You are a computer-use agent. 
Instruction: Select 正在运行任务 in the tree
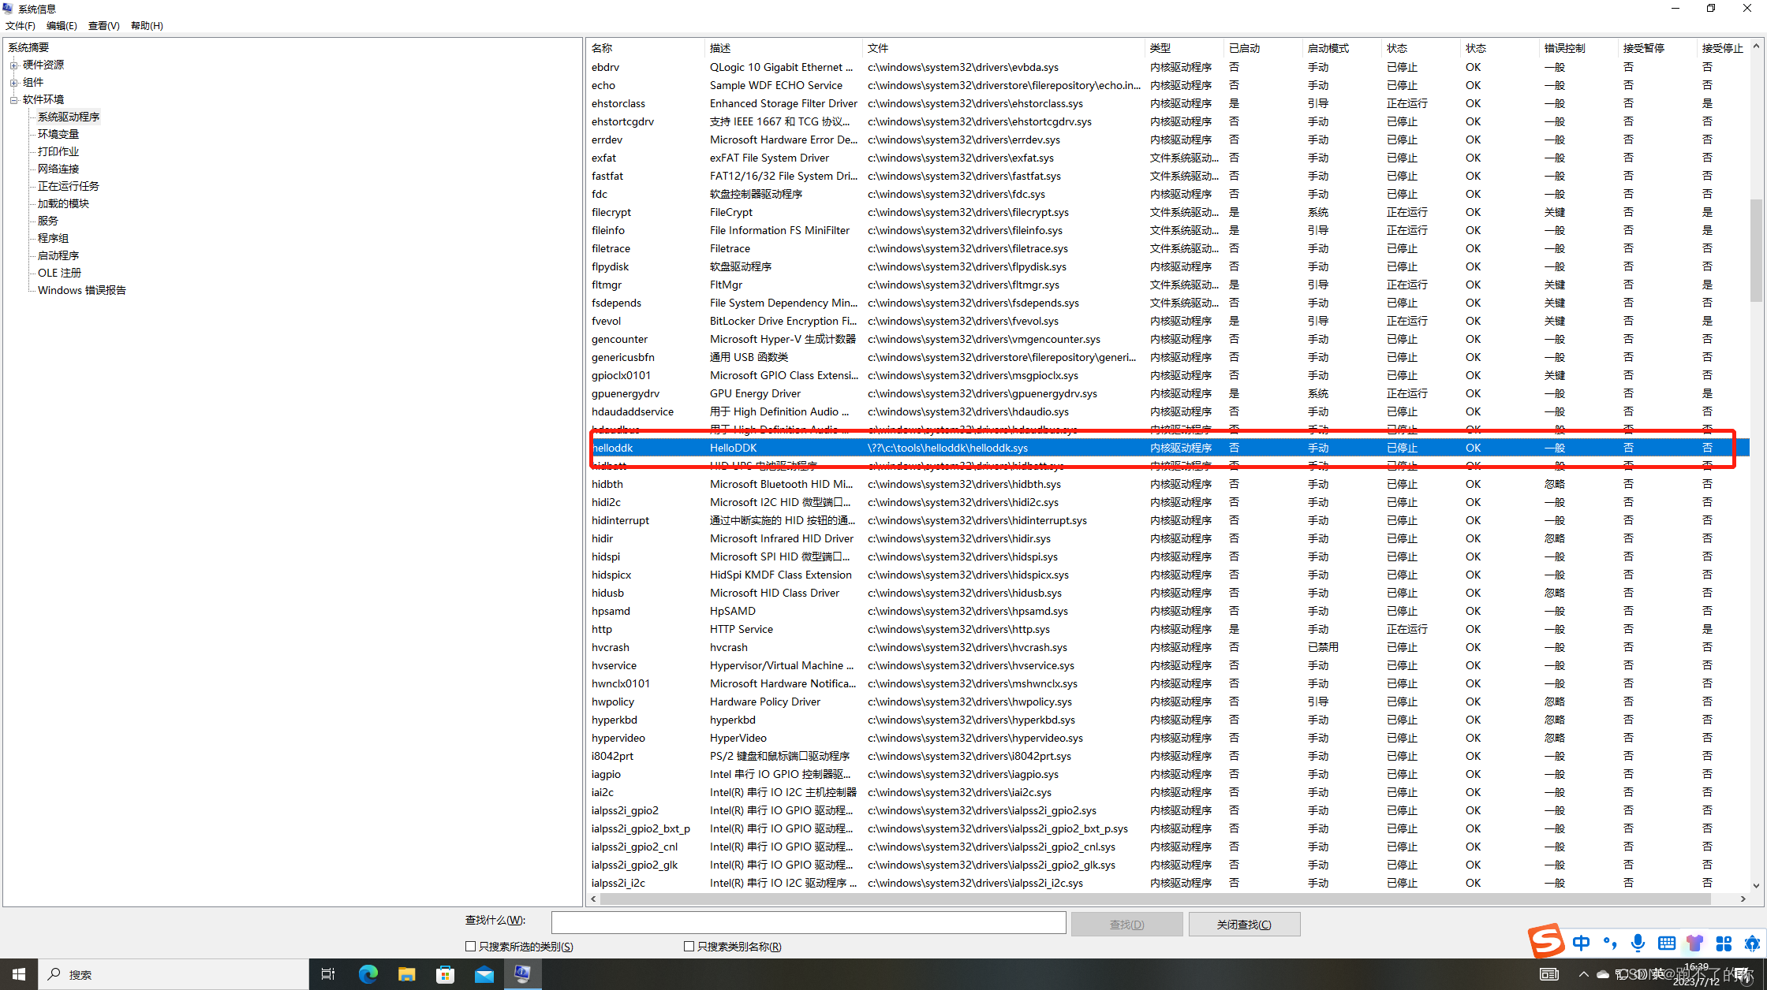[69, 186]
